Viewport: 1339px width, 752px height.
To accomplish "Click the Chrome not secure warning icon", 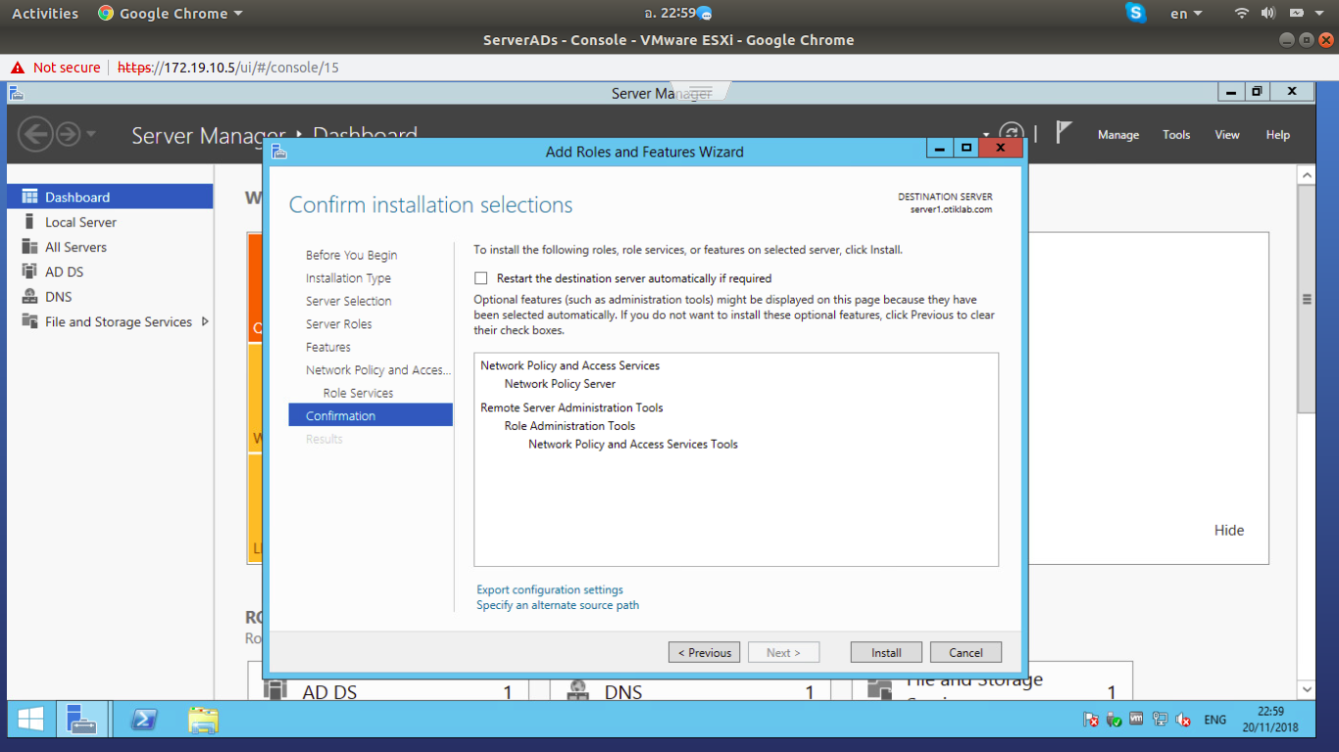I will (17, 68).
